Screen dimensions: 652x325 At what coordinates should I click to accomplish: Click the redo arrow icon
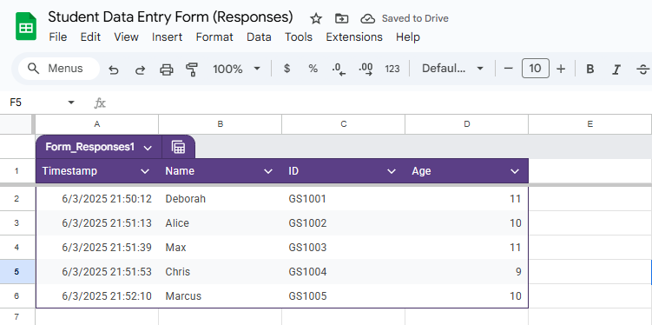(140, 69)
